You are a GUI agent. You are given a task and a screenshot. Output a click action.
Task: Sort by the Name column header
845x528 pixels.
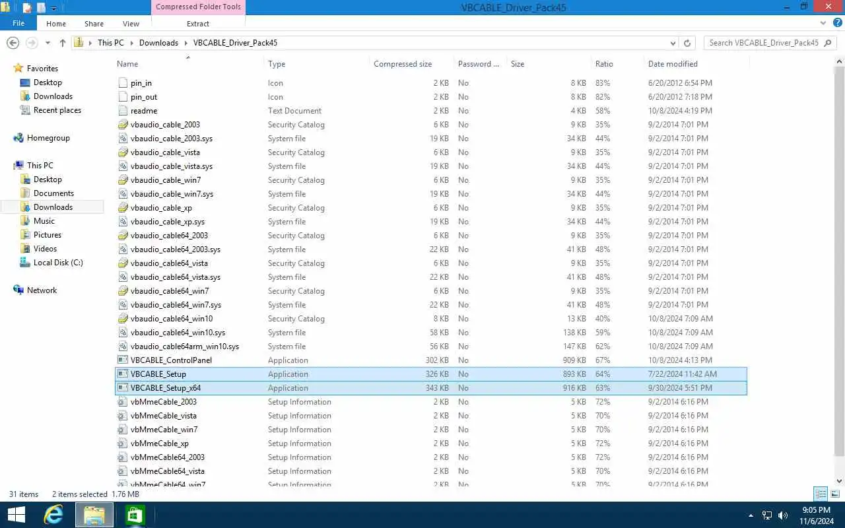127,64
